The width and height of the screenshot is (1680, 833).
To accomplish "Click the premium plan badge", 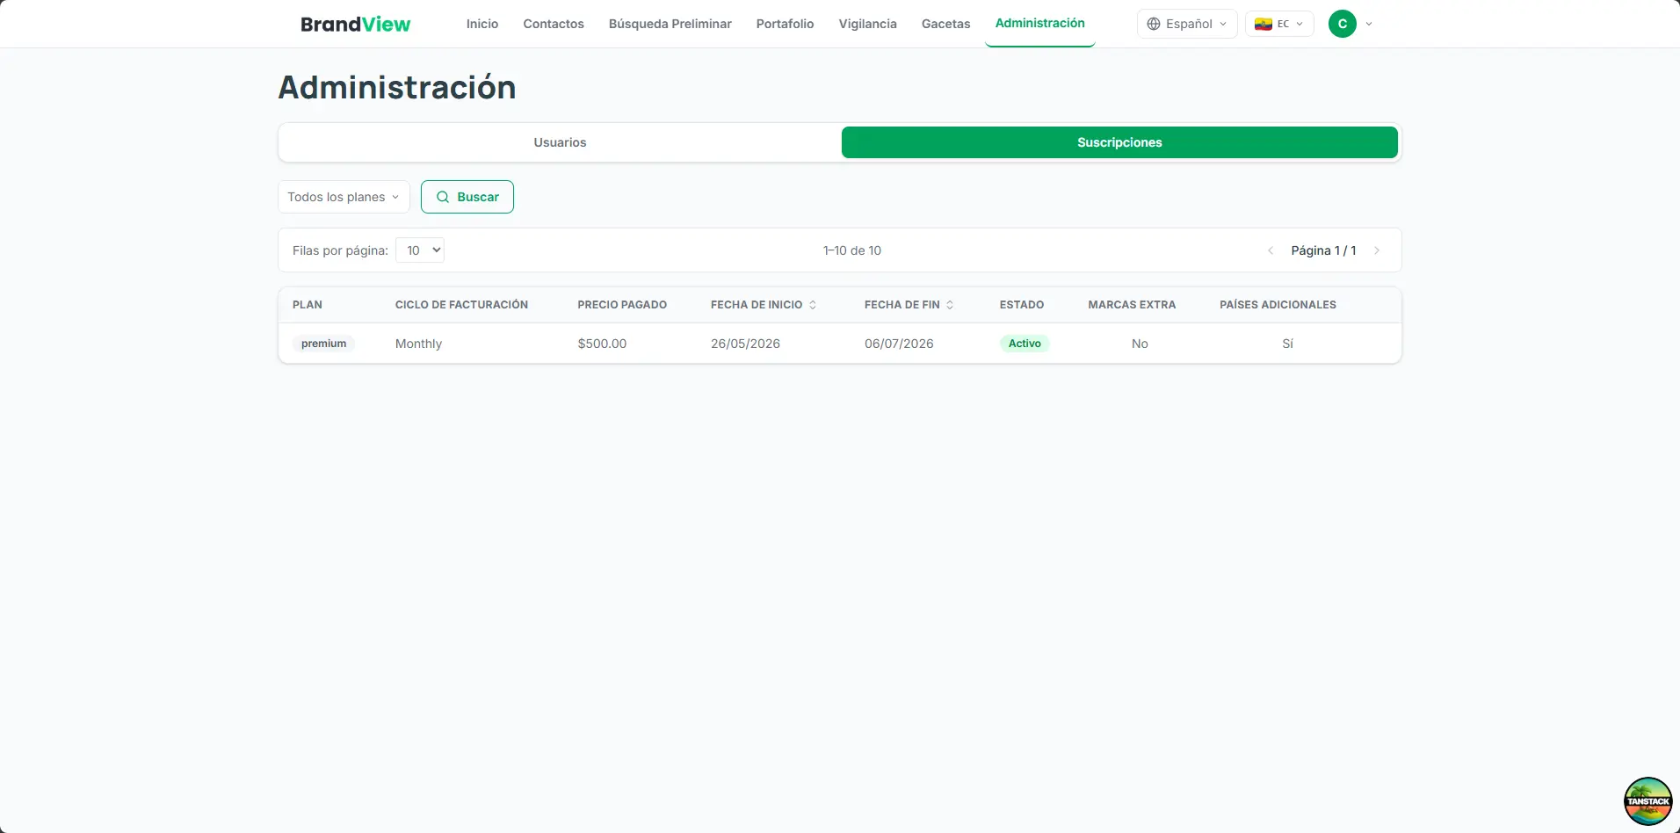I will click(323, 344).
